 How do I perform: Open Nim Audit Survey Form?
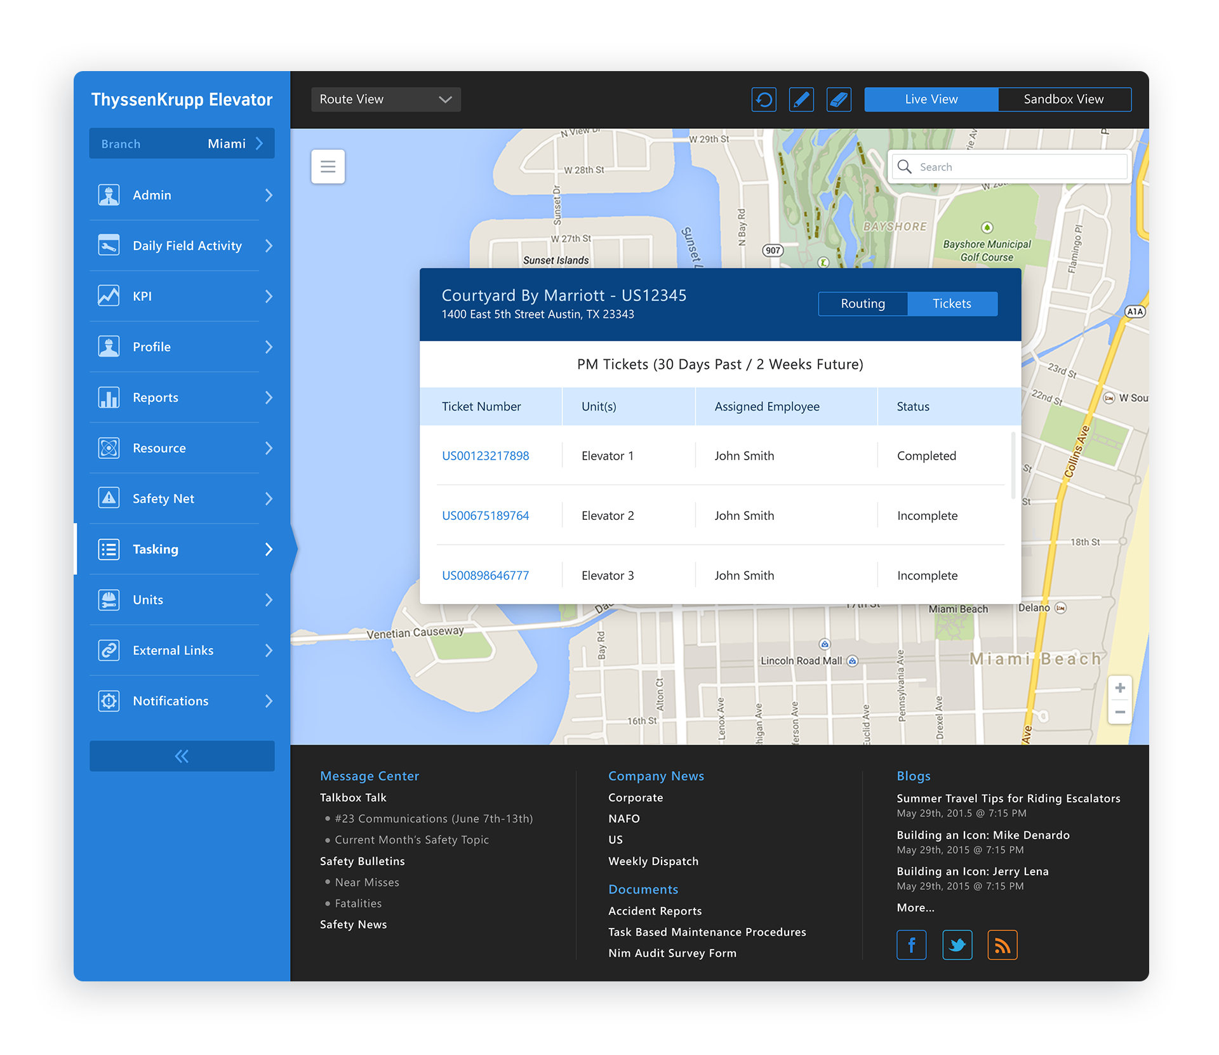pos(672,953)
